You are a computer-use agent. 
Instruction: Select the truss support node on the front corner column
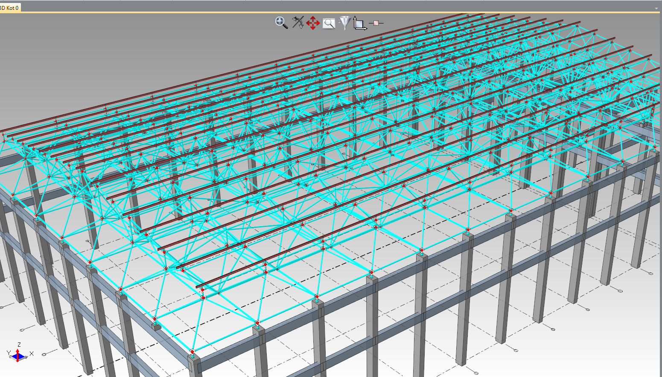coord(192,352)
